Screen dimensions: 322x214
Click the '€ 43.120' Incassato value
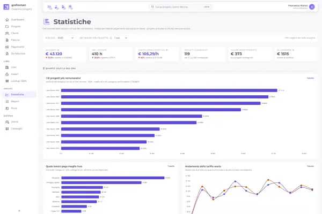click(x=54, y=54)
